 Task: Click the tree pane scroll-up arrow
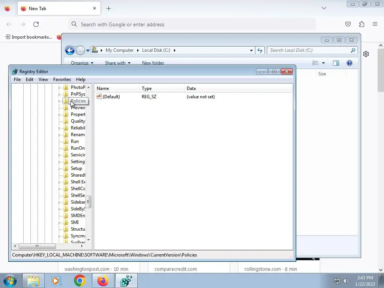point(88,87)
